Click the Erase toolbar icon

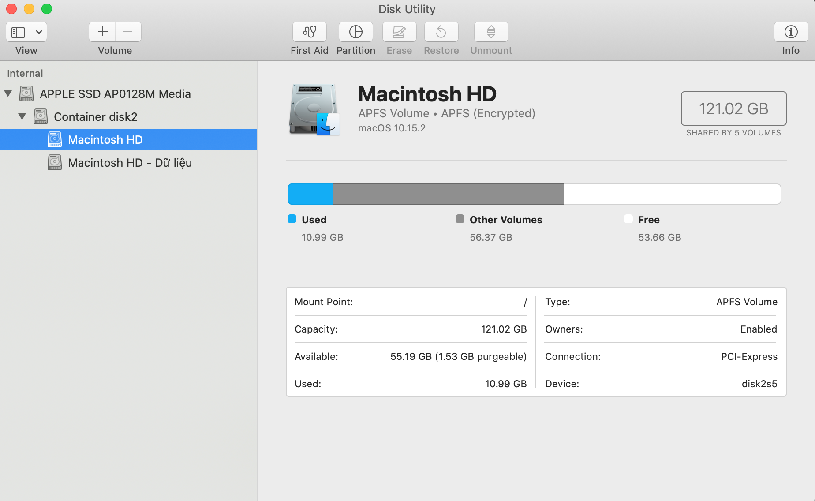click(x=399, y=32)
